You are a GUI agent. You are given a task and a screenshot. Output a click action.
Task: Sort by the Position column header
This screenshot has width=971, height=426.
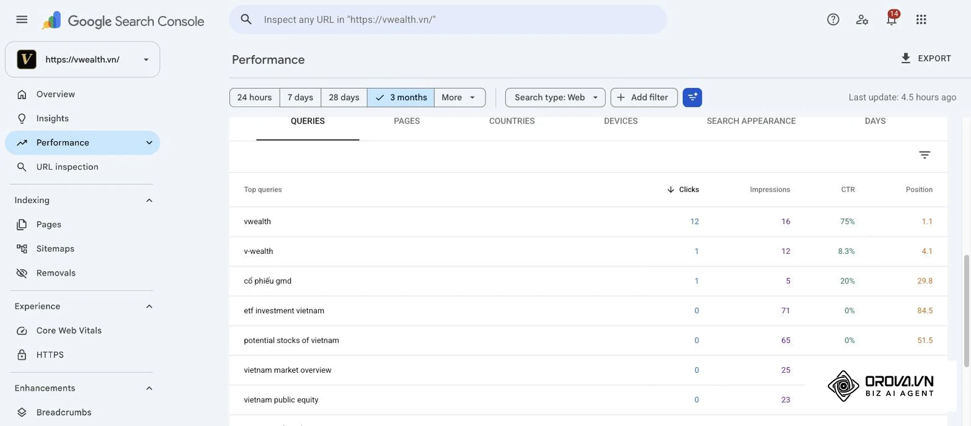tap(919, 190)
